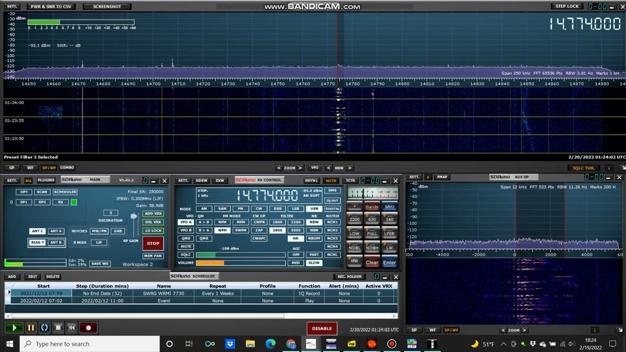Click the Bandicam red record taskbar icon
This screenshot has height=352, width=626.
click(392, 344)
